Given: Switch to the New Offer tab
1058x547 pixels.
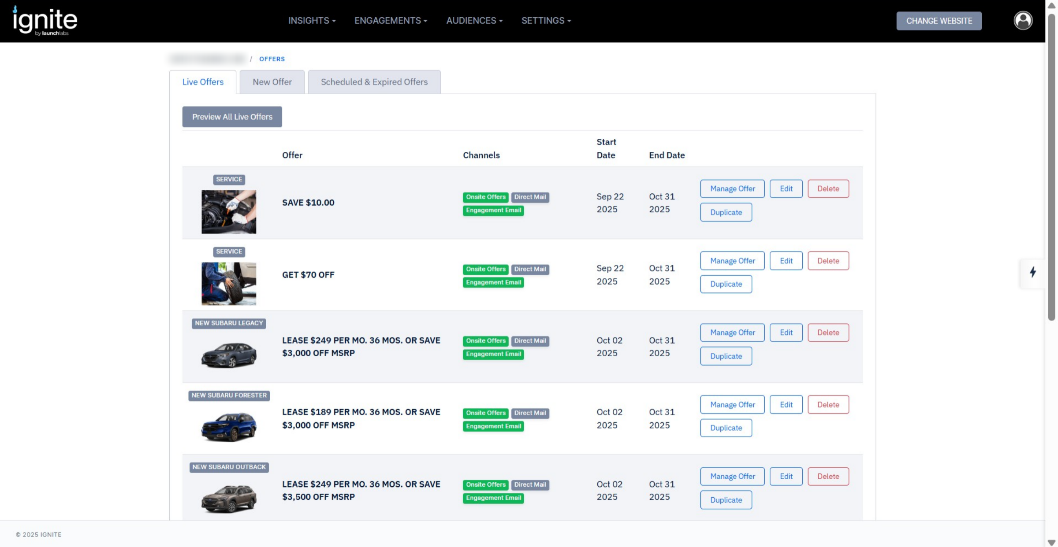Looking at the screenshot, I should (x=272, y=82).
